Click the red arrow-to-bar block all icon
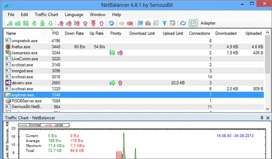Screen dimensions: 272x159 (x=130, y=23)
